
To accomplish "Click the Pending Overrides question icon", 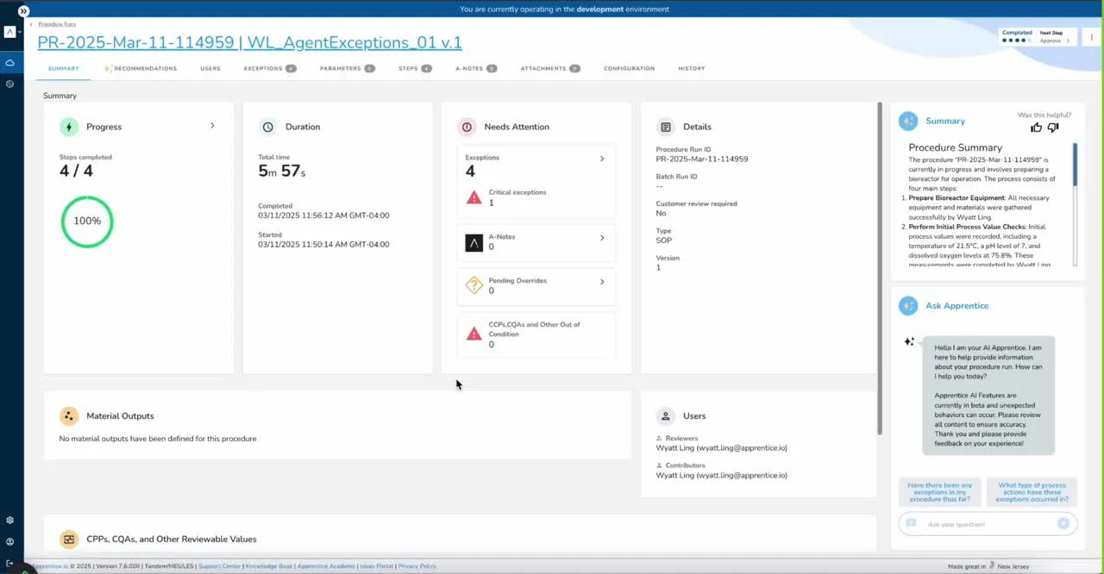I will pos(474,285).
